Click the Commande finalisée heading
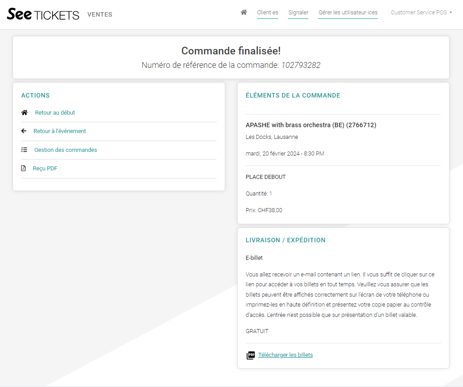Screen dimensions: 463x387 (231, 51)
